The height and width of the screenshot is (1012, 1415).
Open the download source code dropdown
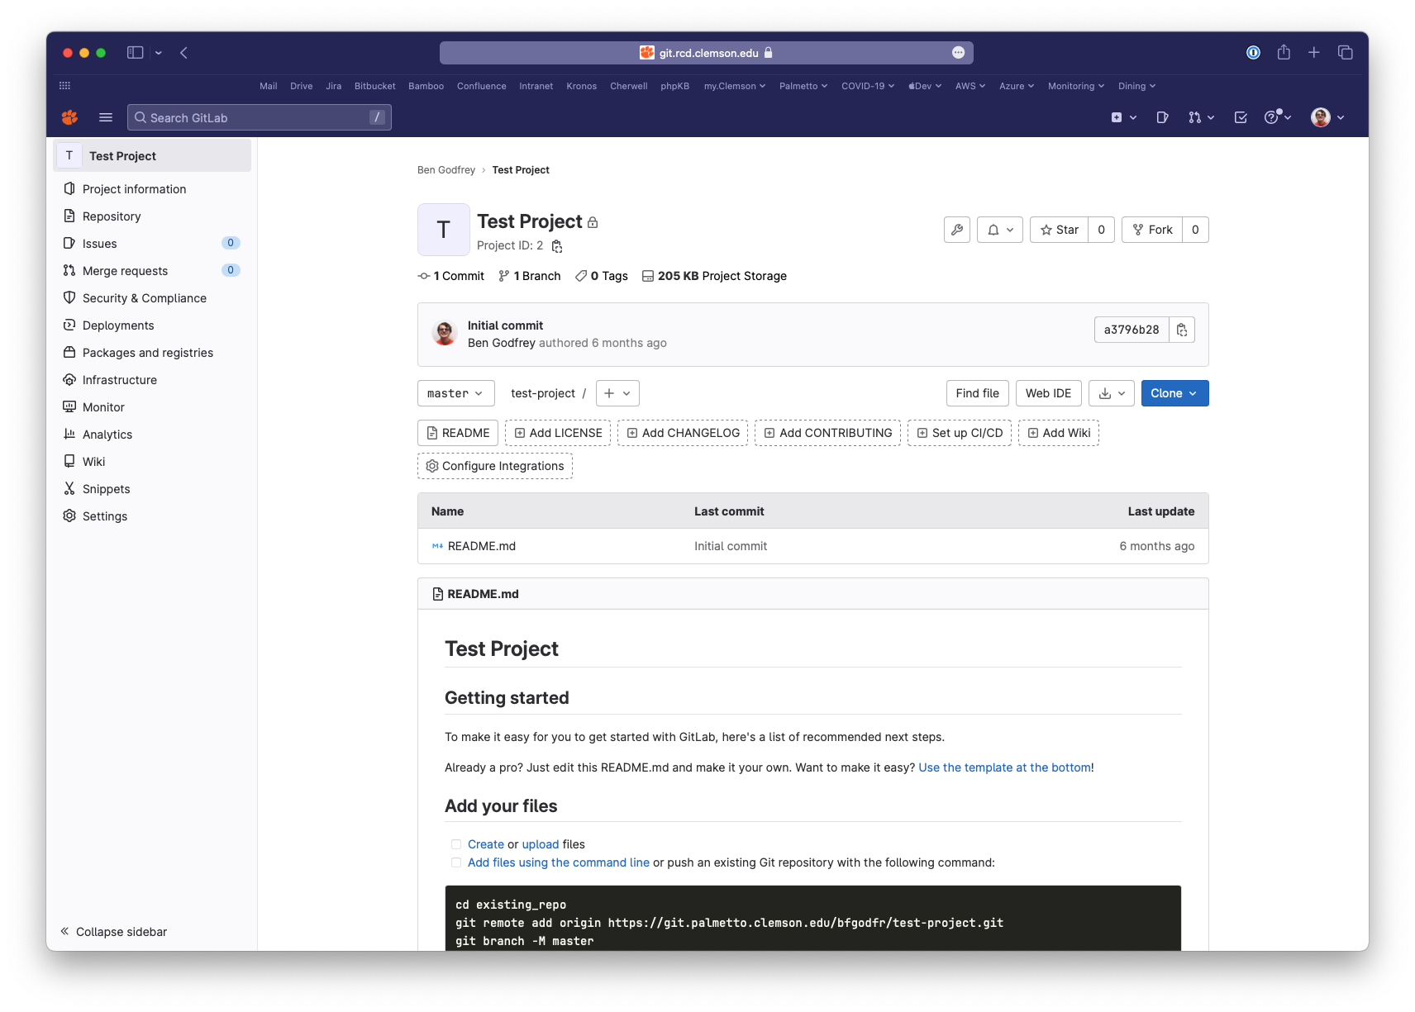point(1111,393)
